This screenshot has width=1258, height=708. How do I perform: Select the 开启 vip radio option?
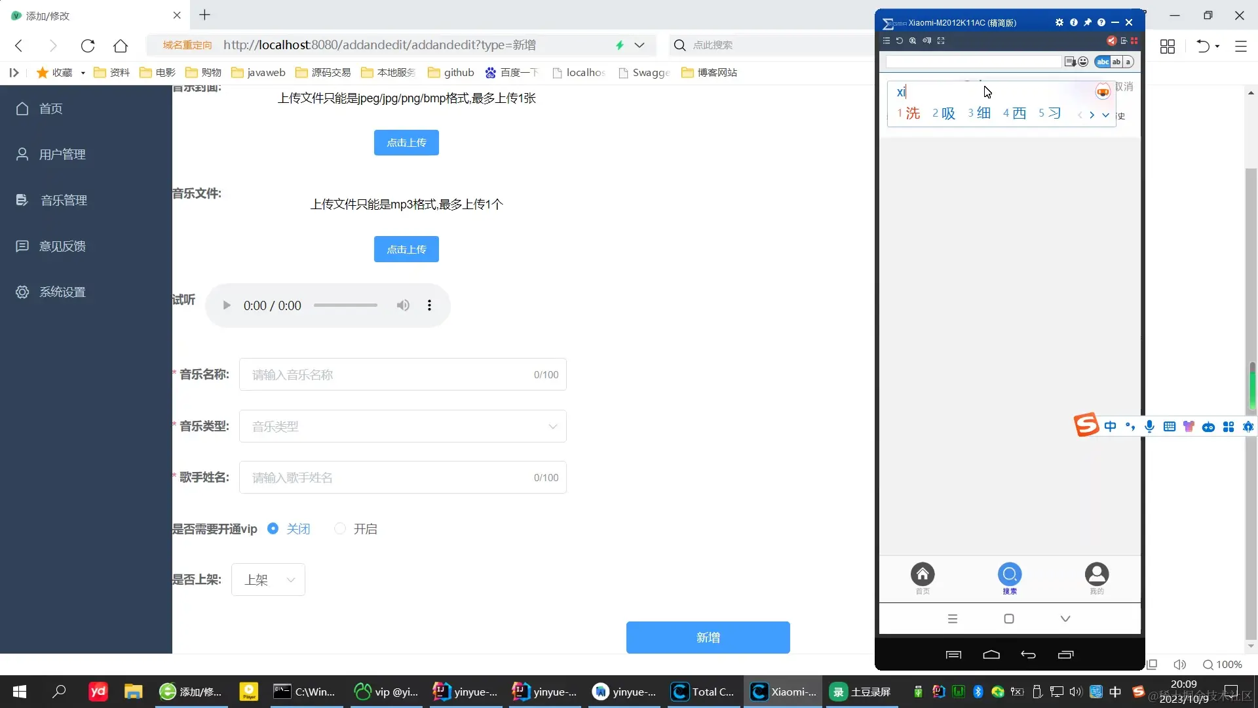pos(340,528)
